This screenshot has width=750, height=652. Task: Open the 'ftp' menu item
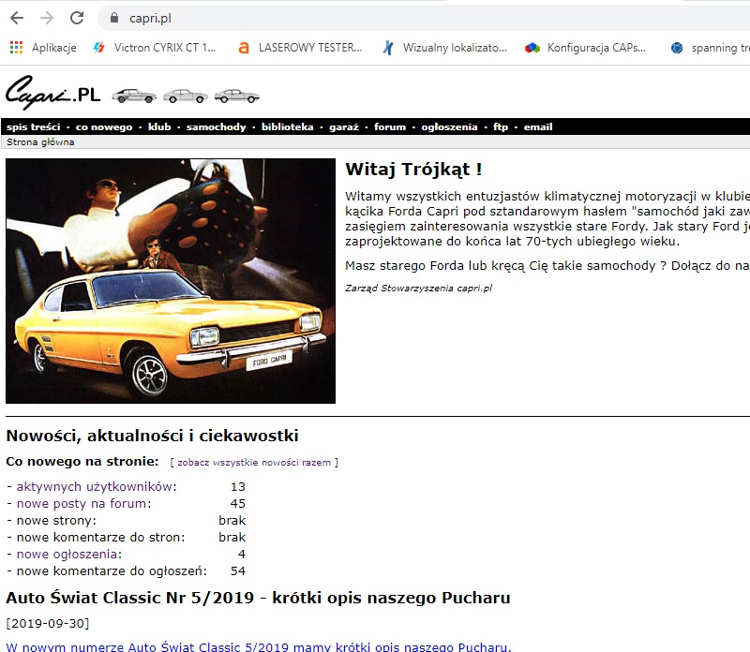pos(501,126)
